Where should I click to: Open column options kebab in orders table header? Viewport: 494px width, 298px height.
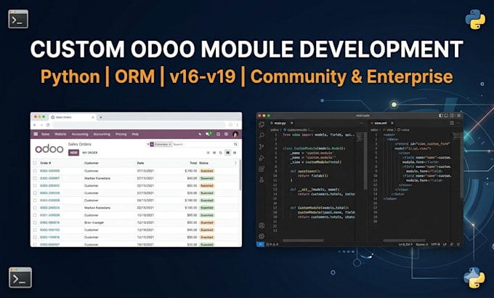point(235,163)
